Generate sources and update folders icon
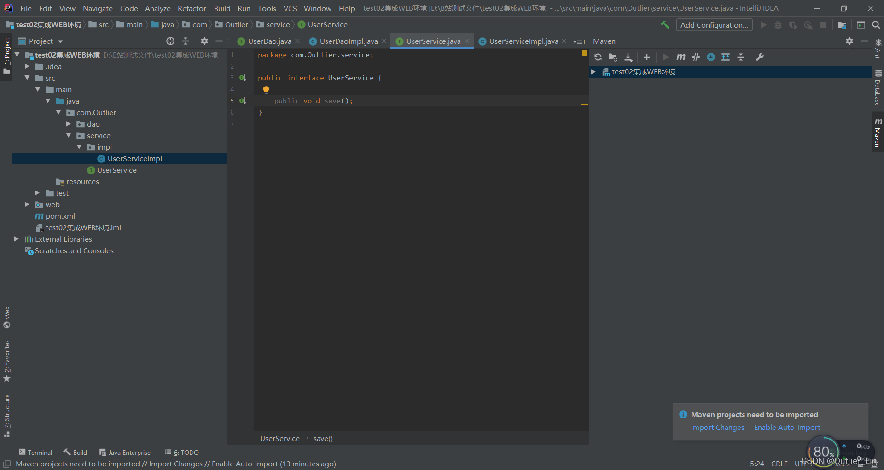The width and height of the screenshot is (884, 470). (613, 57)
